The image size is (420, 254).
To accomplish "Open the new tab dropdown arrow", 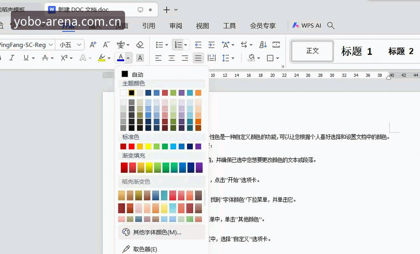I will (176, 10).
